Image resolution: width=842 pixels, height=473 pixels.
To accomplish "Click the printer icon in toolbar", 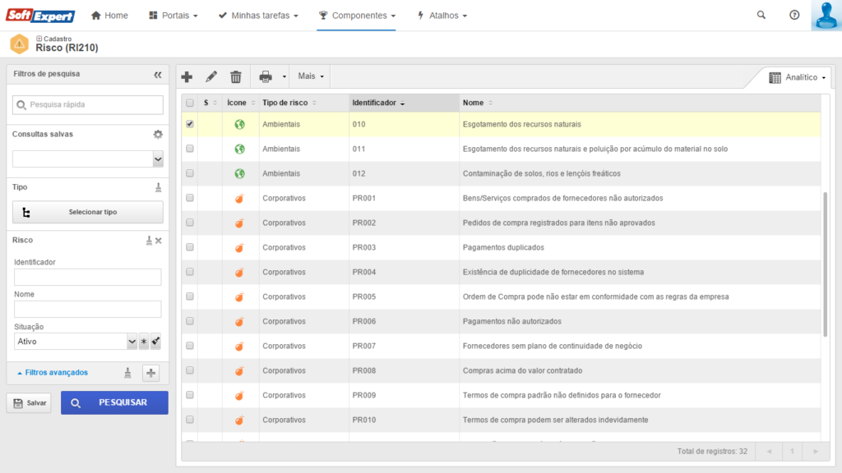I will (266, 76).
